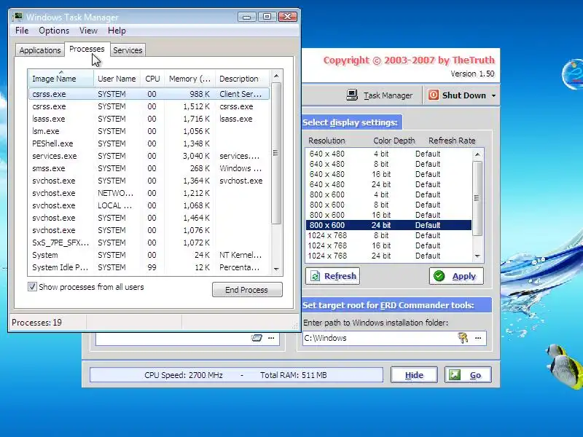Click the Windows Task Manager title icon
Screen dimensions: 583x437
coord(17,17)
